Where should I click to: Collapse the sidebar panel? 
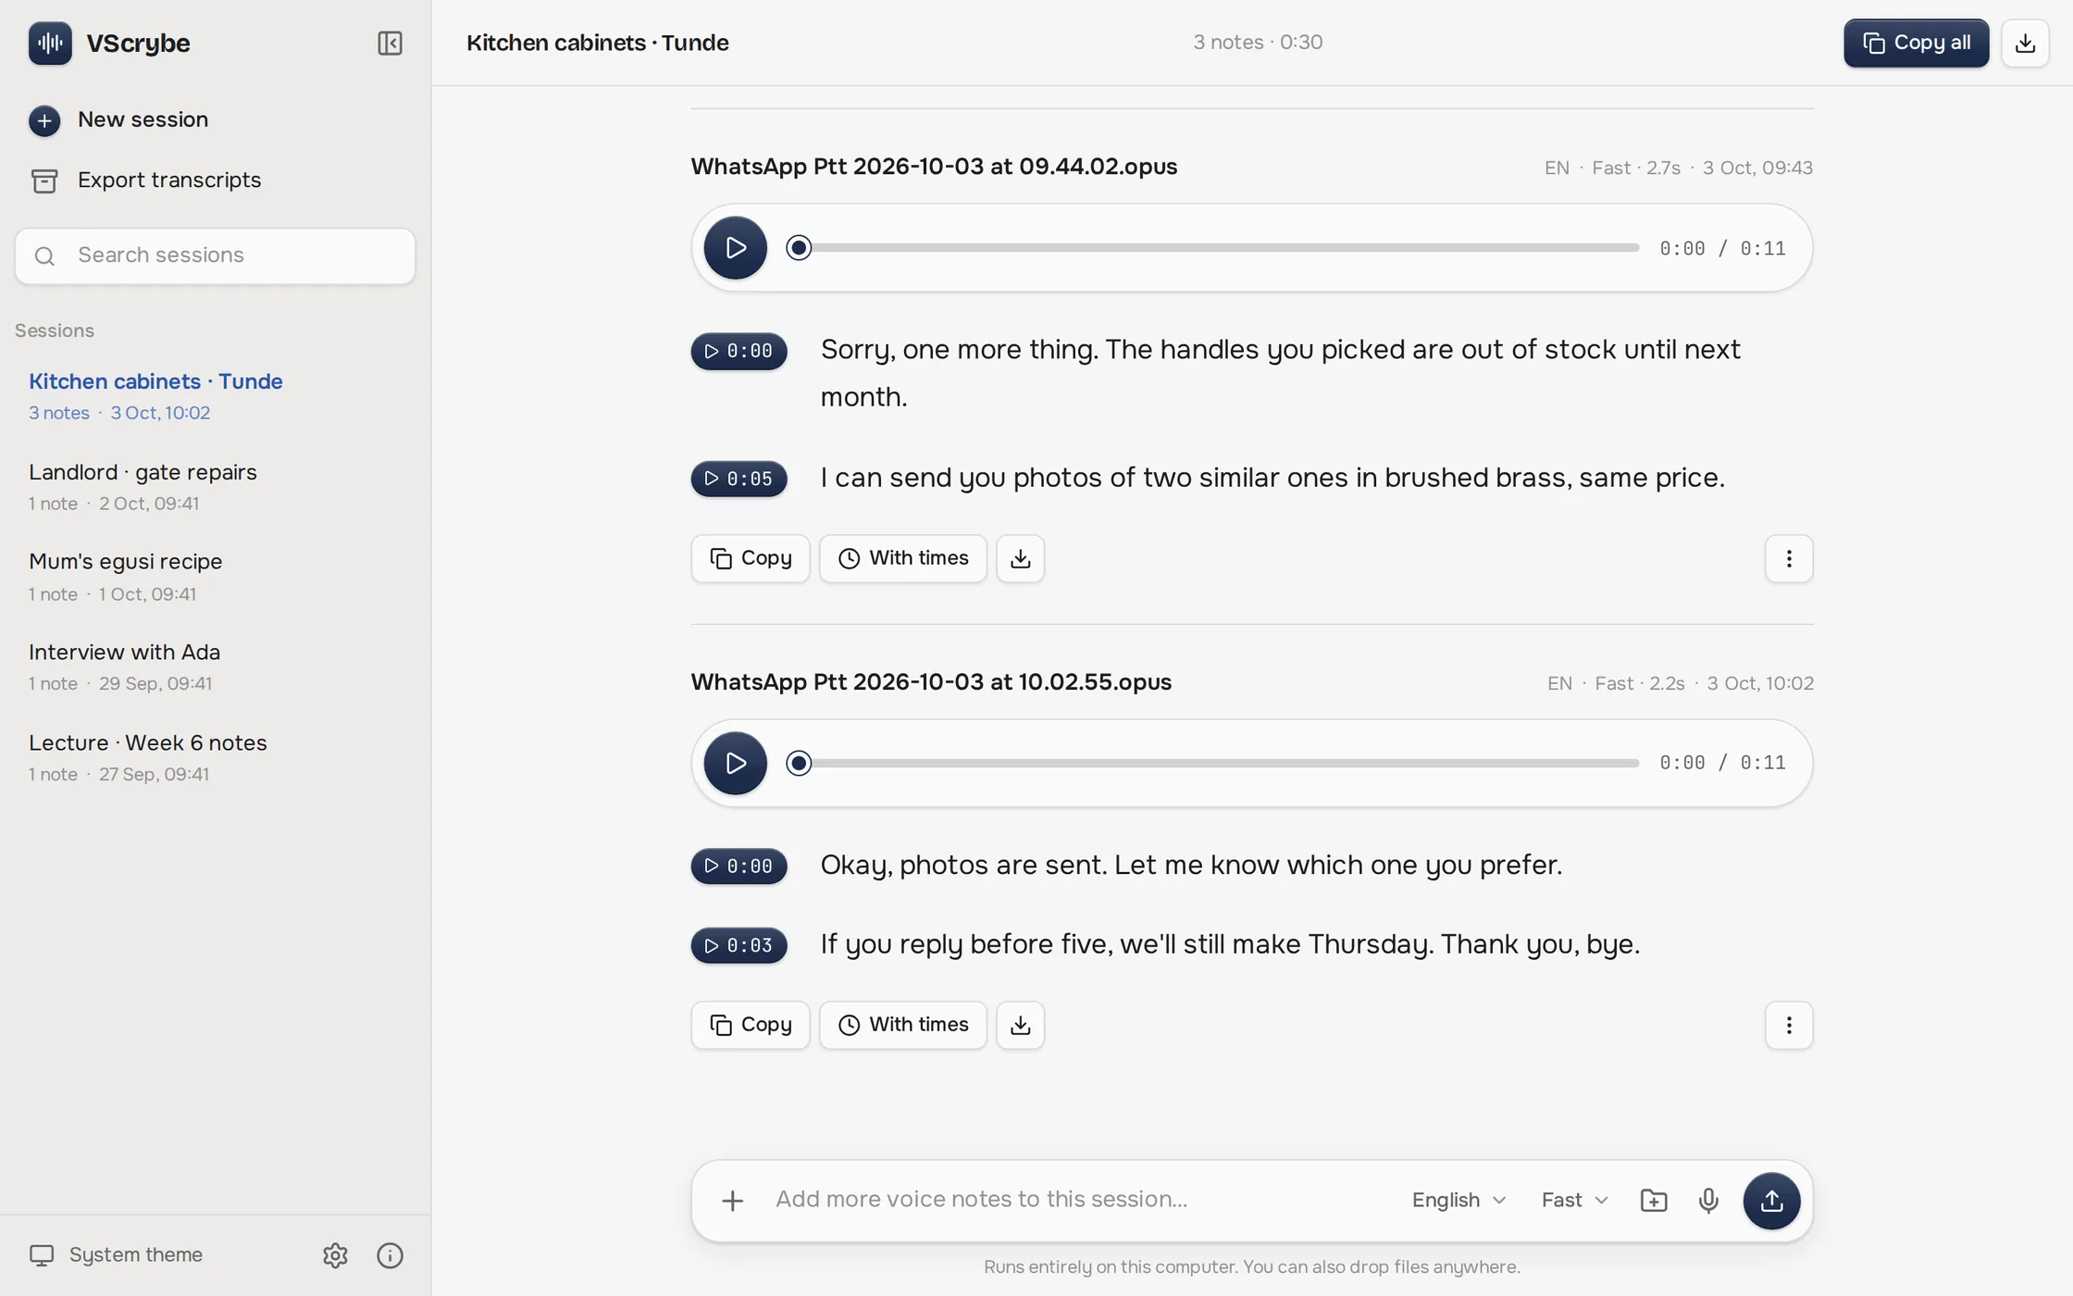click(390, 43)
